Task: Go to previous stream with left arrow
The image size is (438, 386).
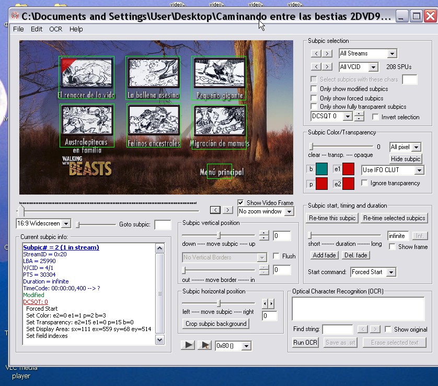Action: click(316, 53)
